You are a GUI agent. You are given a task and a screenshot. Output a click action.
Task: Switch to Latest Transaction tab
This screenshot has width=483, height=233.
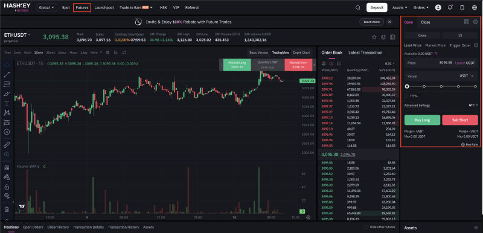click(365, 53)
